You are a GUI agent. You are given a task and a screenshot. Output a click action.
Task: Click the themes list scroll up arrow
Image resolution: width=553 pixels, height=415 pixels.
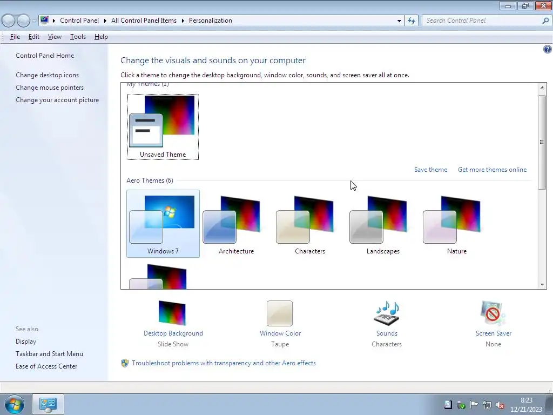(542, 87)
